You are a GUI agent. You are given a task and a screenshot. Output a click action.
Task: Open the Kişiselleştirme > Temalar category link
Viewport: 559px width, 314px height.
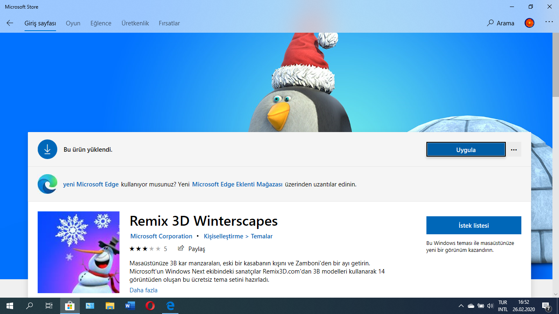coord(238,236)
